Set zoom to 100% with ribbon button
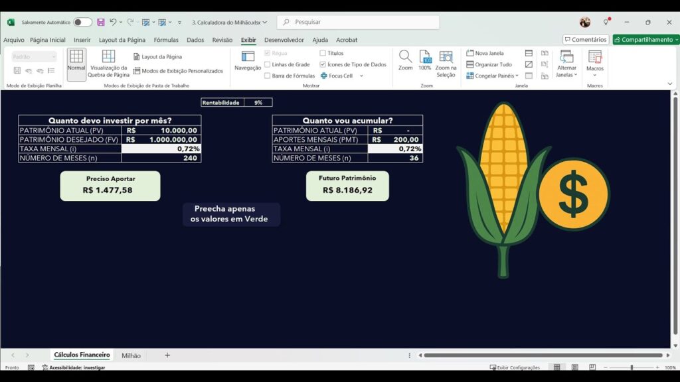This screenshot has height=382, width=680. pos(424,60)
